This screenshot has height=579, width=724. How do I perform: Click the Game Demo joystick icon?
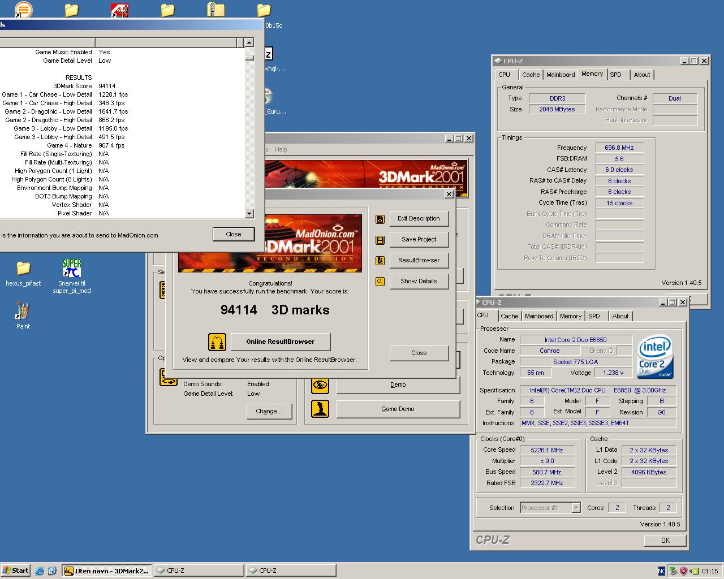click(320, 409)
